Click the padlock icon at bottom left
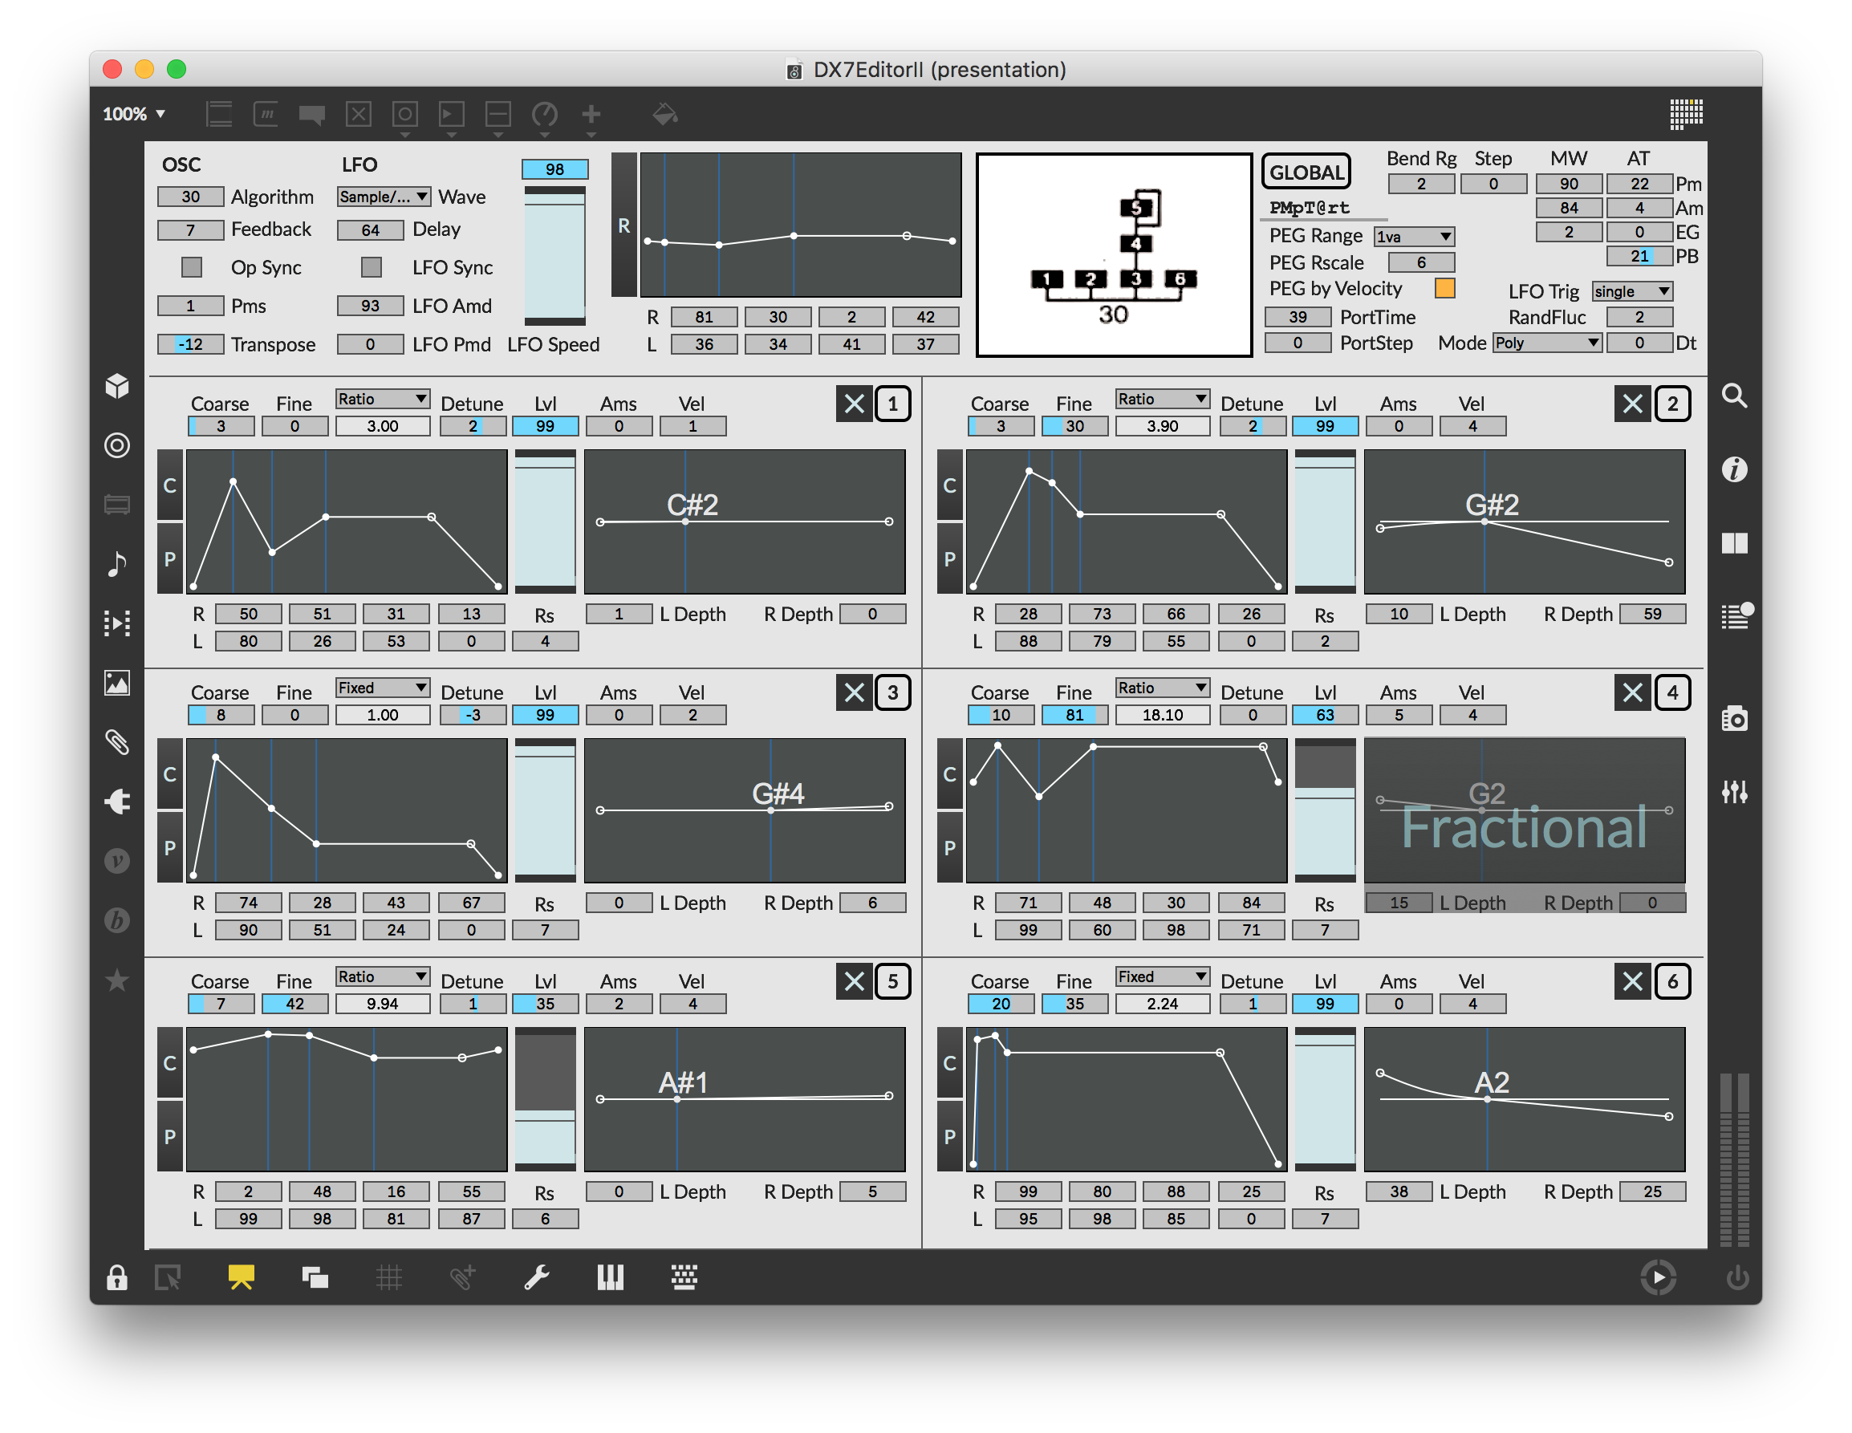The width and height of the screenshot is (1852, 1433). 117,1277
